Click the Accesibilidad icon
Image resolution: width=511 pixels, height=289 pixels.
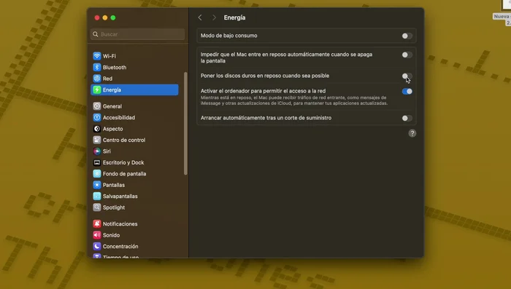coord(97,117)
